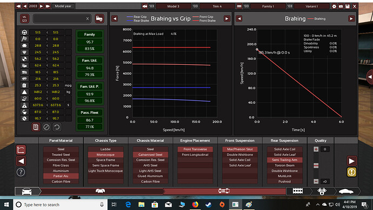Clear the search field with the X

pyautogui.click(x=88, y=18)
